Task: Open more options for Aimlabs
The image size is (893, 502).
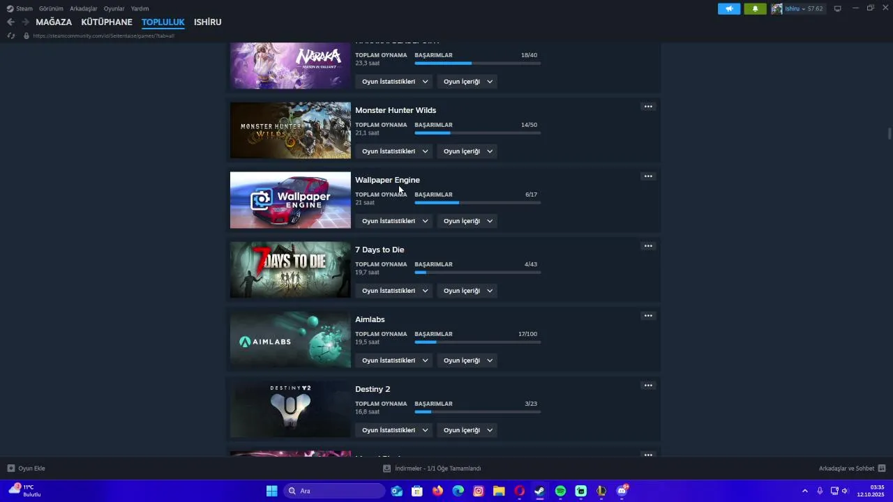Action: 648,316
